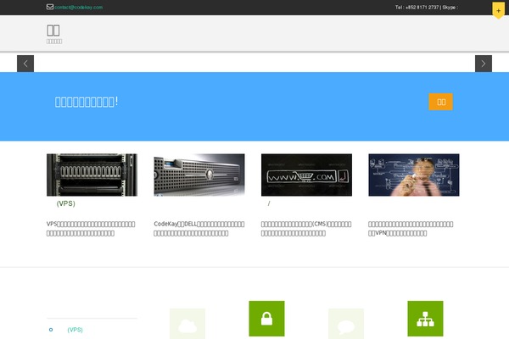Click the blue banner headline text

[87, 102]
